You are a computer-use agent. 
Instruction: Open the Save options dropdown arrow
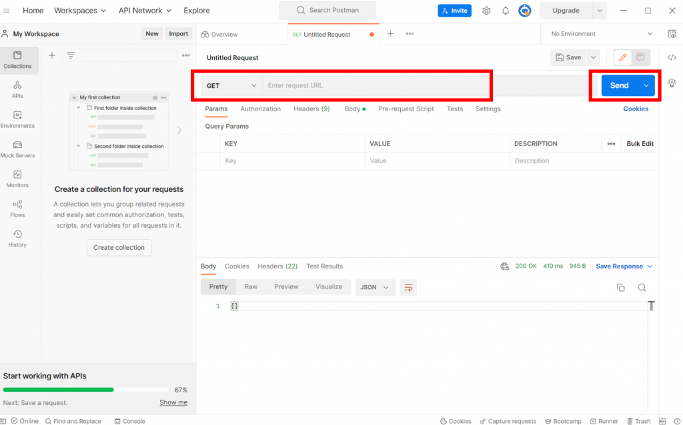click(x=593, y=57)
